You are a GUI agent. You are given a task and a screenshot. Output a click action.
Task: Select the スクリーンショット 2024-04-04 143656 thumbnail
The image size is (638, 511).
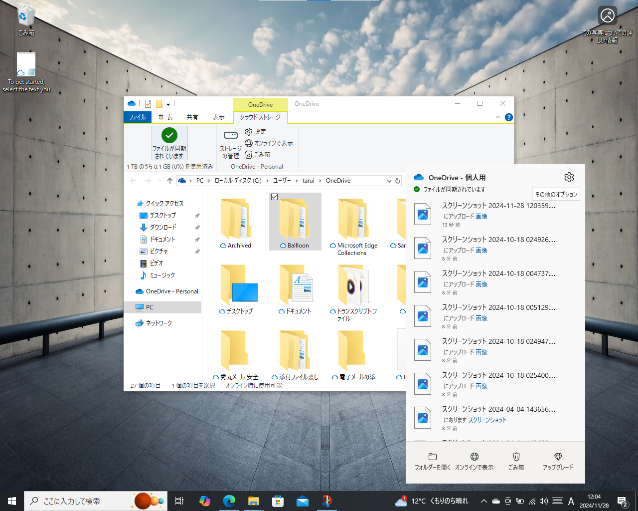422,418
